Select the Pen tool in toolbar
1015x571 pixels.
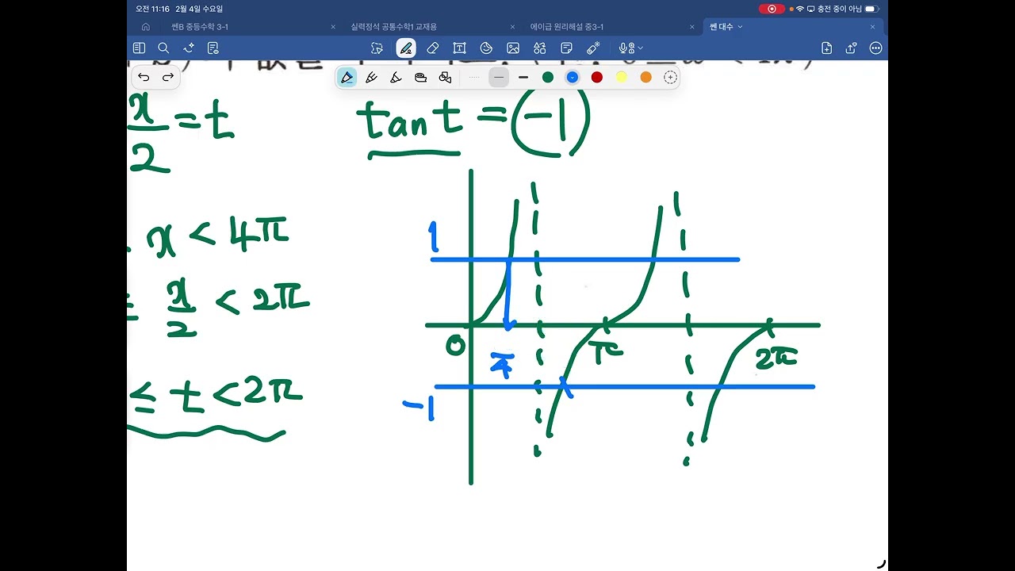tap(406, 48)
